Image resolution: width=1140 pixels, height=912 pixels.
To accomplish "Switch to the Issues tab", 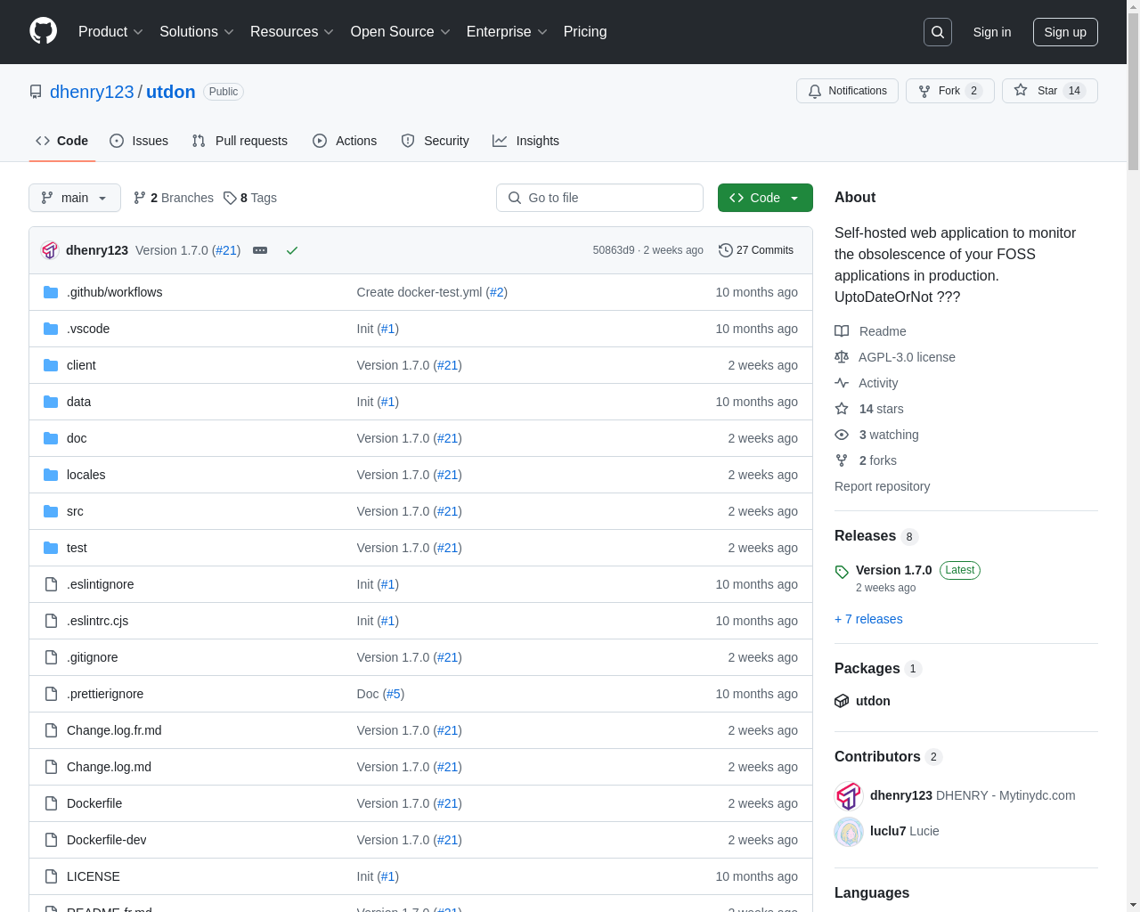I will point(139,141).
